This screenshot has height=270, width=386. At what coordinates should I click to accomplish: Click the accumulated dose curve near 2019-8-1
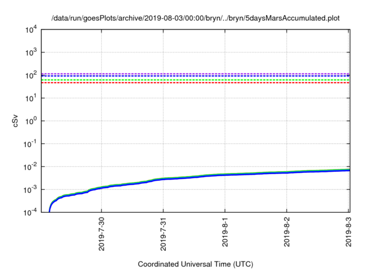coord(225,175)
